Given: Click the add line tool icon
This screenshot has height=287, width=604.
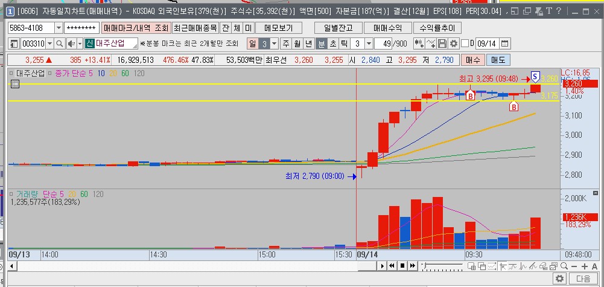Looking at the screenshot, I should 431,44.
